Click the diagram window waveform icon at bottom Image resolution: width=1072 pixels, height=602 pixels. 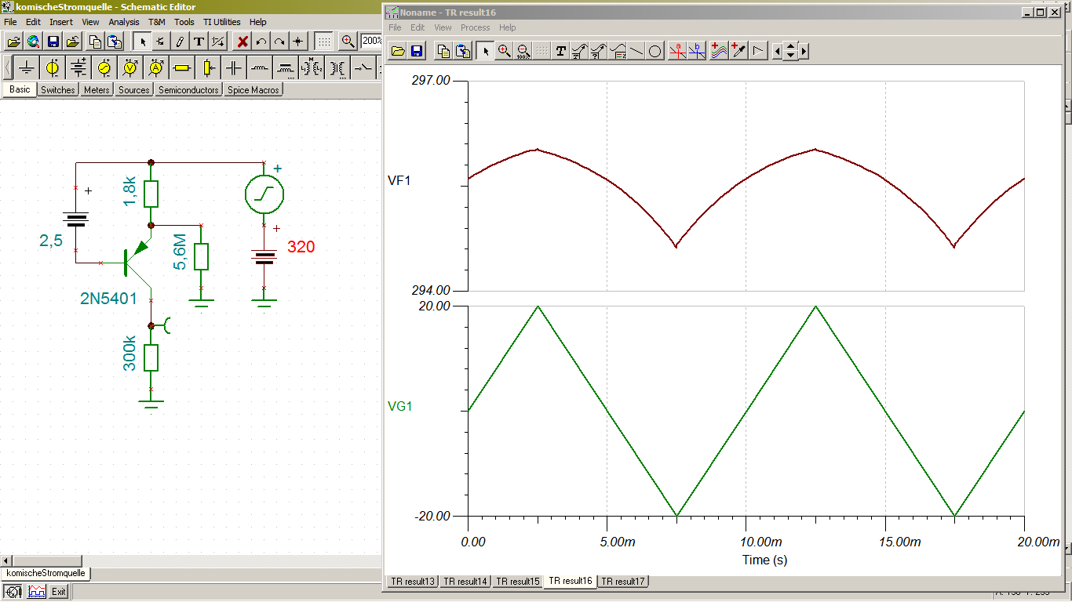[37, 592]
